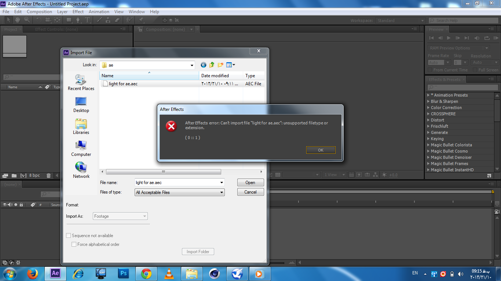
Task: Click OK in the error dialog
Action: [321, 150]
